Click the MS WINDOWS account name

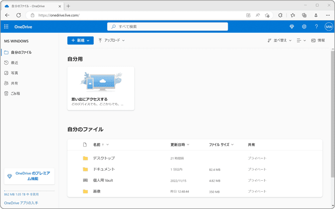(x=16, y=41)
